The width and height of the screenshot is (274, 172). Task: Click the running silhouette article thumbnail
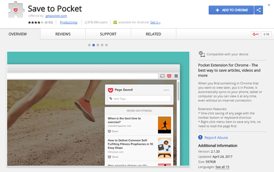pos(164,125)
